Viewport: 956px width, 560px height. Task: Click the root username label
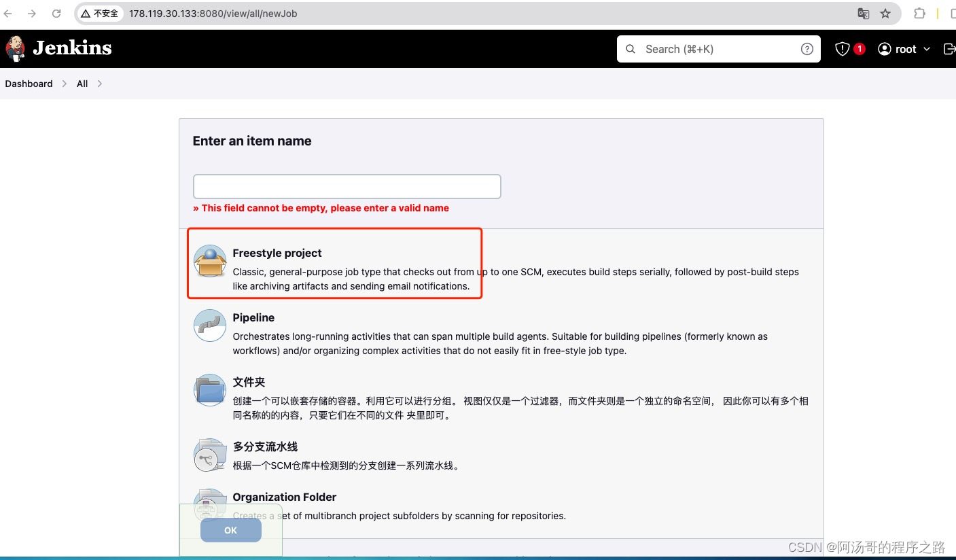906,49
